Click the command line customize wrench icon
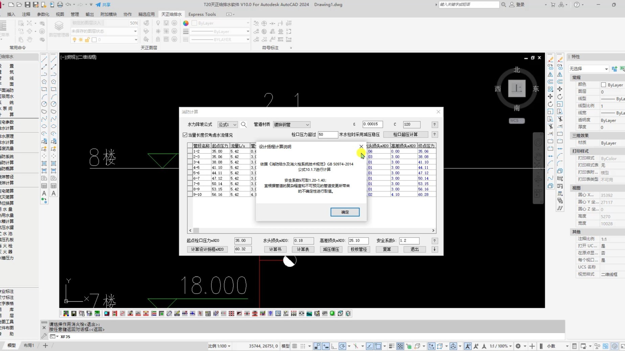 click(44, 336)
